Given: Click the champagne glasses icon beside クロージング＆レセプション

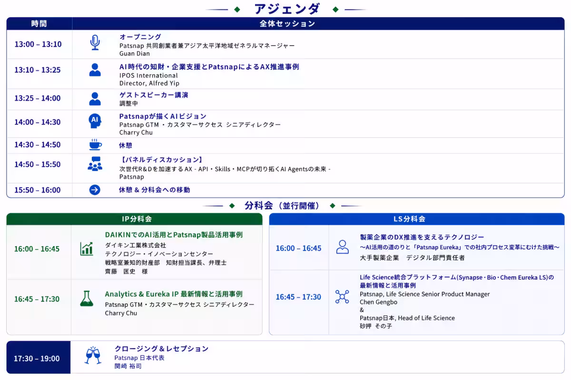Looking at the screenshot, I should coord(93,356).
